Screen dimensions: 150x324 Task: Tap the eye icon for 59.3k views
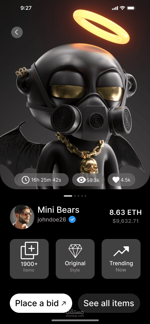click(81, 180)
